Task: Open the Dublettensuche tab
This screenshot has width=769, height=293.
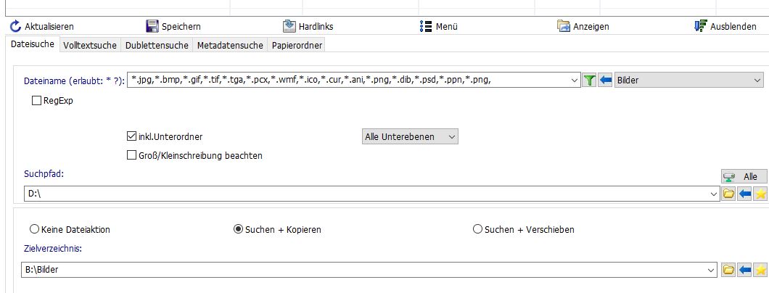Action: 157,46
